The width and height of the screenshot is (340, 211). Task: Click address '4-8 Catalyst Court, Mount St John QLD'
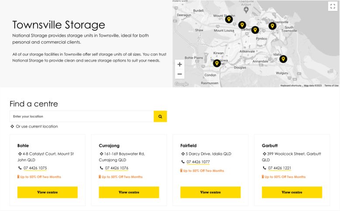click(45, 157)
